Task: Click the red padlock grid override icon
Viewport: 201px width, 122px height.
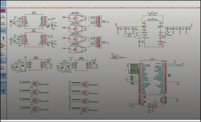Action: (3, 10)
